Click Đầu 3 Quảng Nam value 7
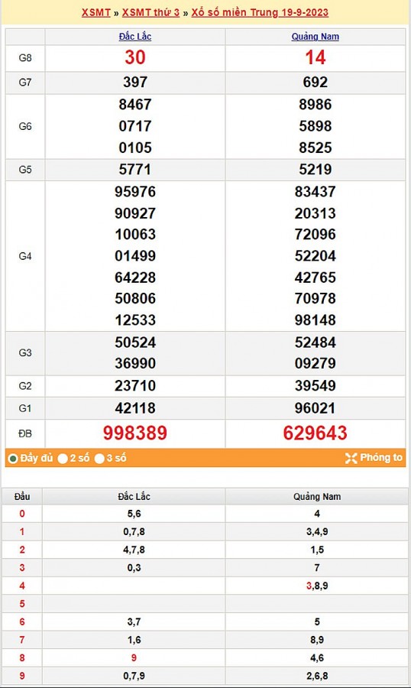This screenshot has width=411, height=688. pos(317,568)
